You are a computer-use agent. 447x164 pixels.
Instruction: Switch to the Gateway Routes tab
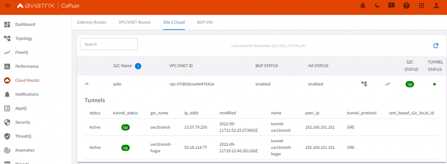[x=92, y=22]
